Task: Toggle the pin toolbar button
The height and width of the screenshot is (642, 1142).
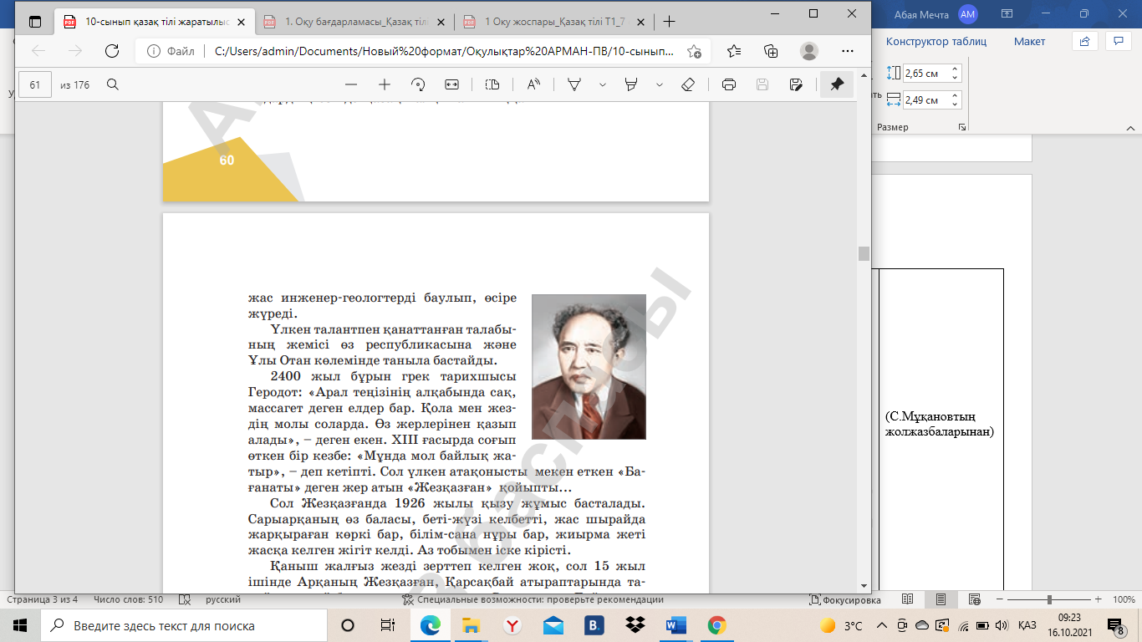Action: click(836, 84)
